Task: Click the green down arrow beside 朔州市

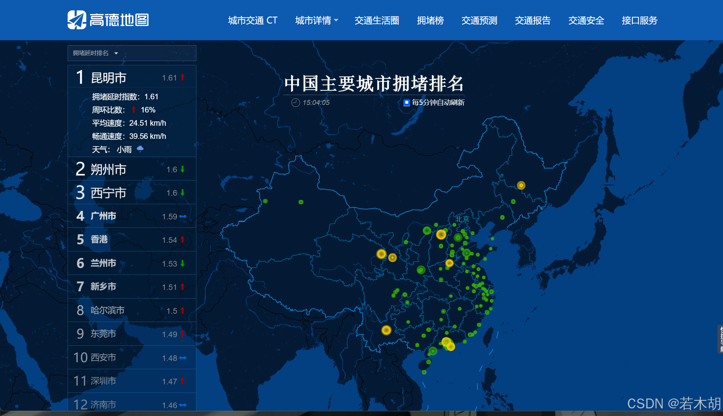Action: click(x=182, y=169)
